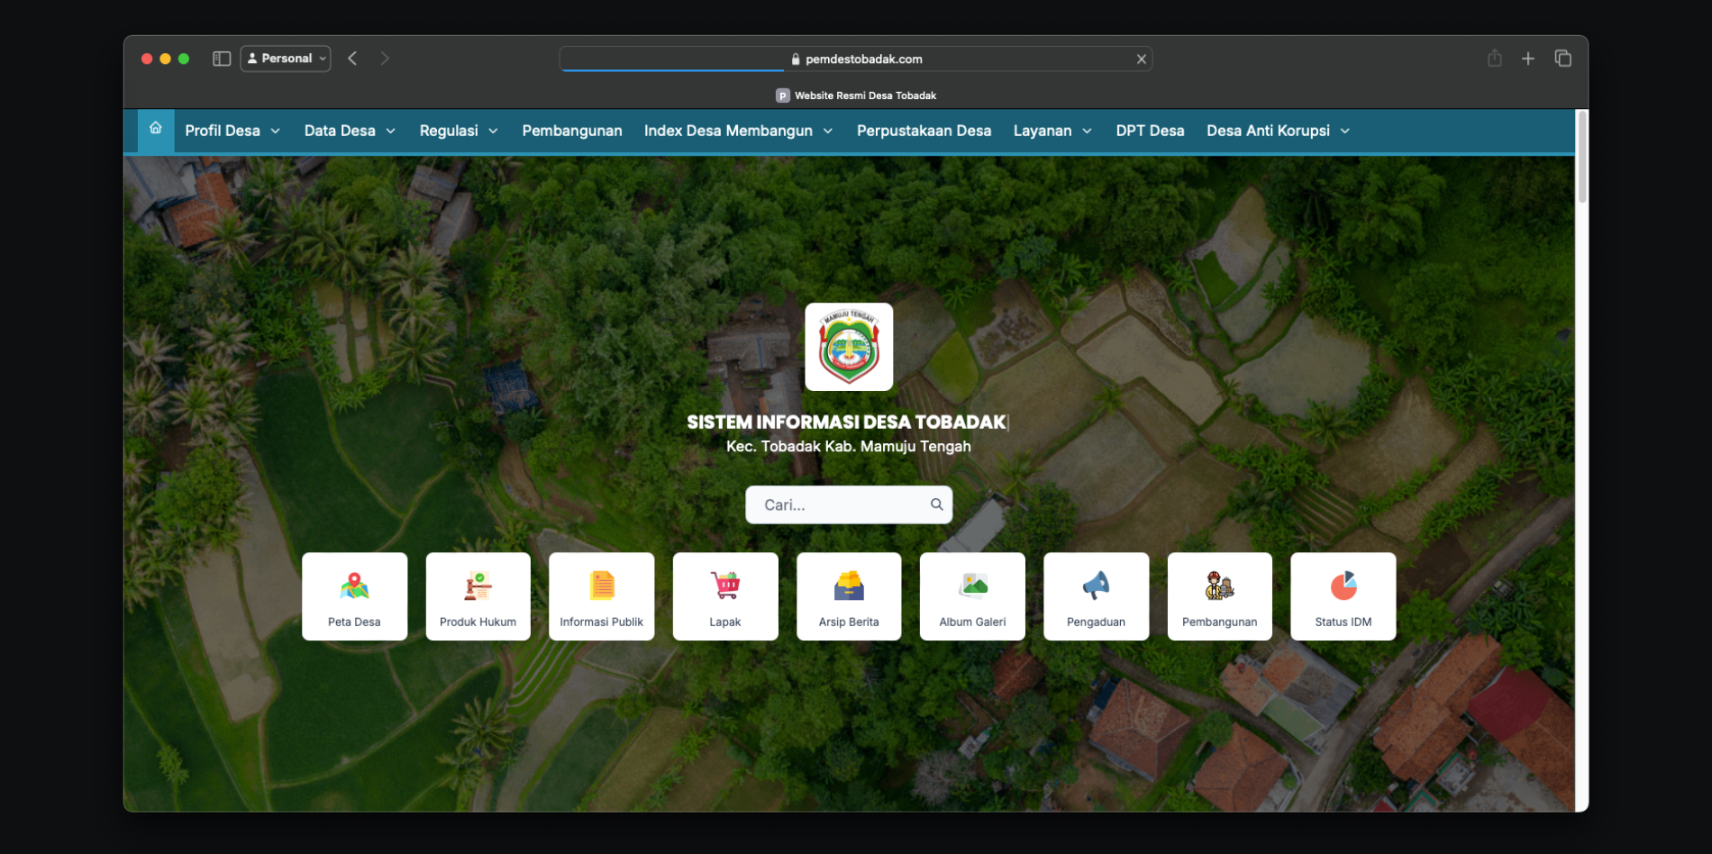The width and height of the screenshot is (1712, 854).
Task: Click the Cari search input field
Action: coord(838,504)
